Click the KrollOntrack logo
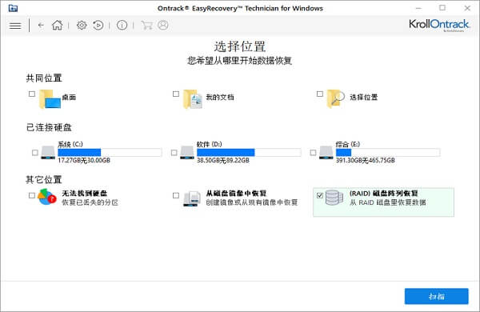 439,25
